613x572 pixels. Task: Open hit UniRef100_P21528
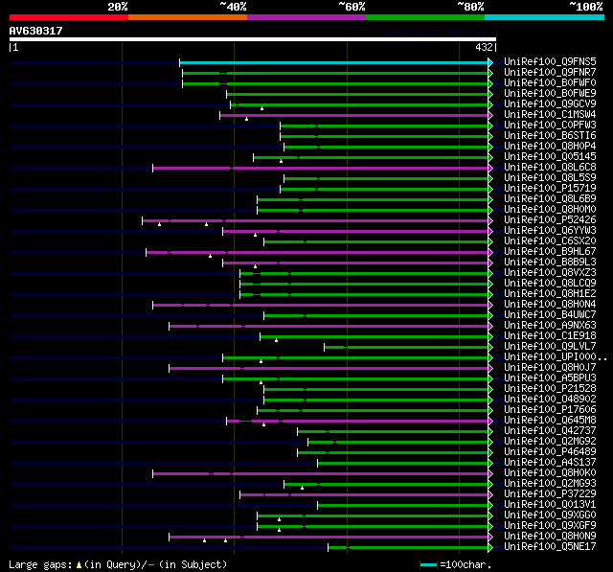(550, 389)
